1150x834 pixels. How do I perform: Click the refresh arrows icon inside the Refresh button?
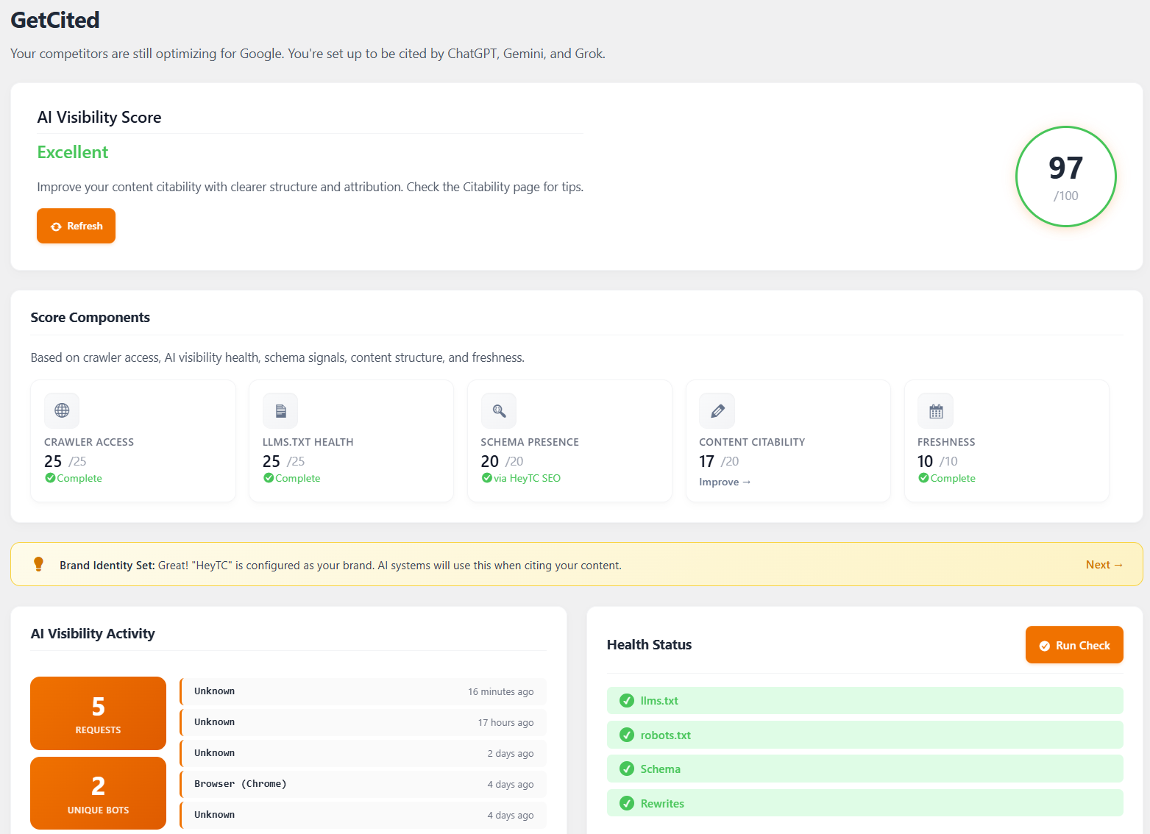[x=57, y=226]
